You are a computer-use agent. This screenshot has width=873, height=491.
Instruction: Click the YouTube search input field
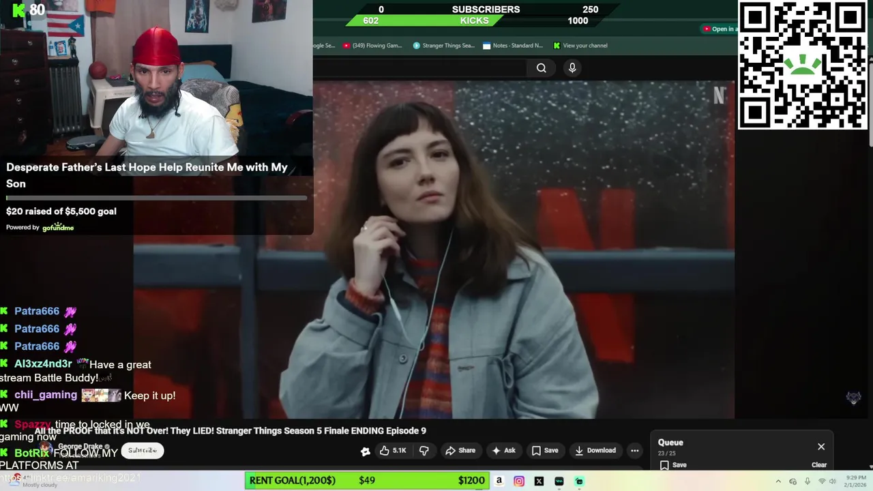pos(419,68)
